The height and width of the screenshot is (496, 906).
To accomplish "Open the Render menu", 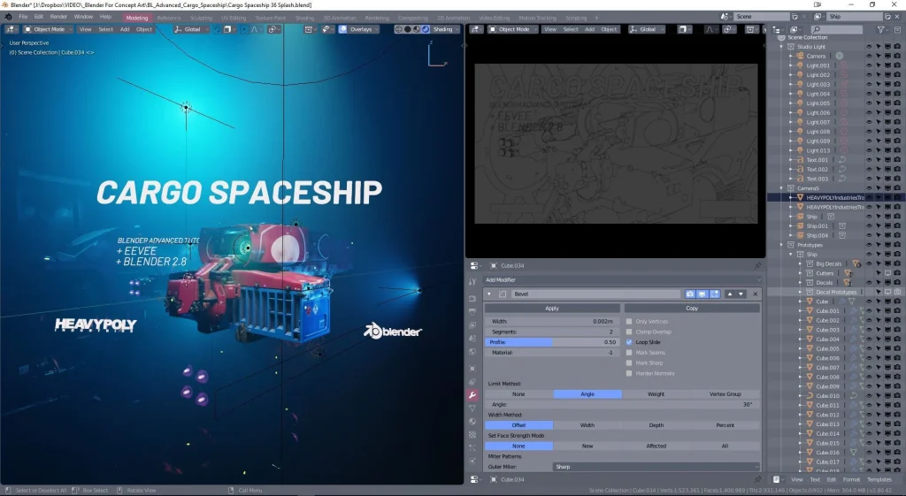I will click(58, 17).
